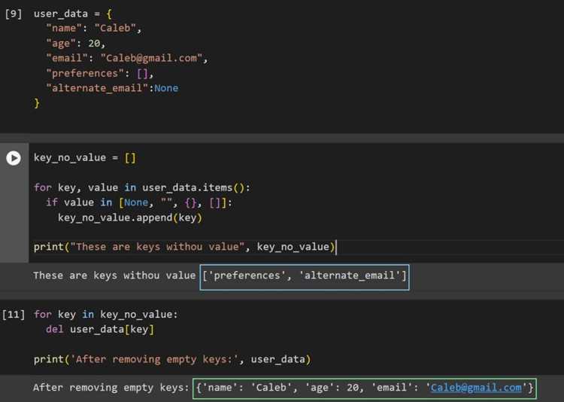Place cursor in line 'user_data = {'

[x=73, y=14]
